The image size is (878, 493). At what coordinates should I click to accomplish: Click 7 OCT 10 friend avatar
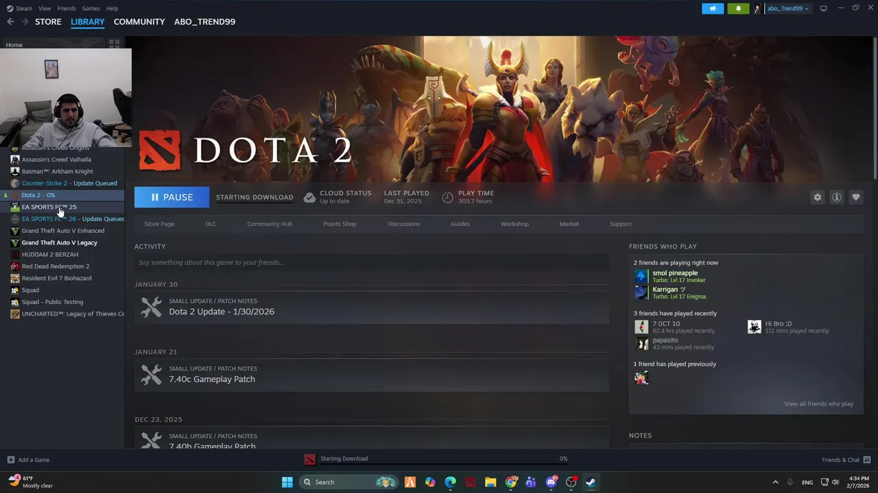coord(641,327)
